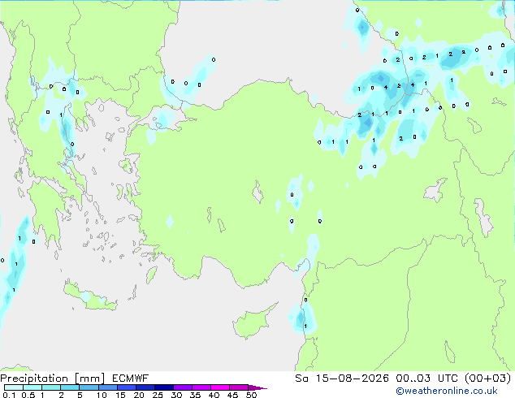515x398 pixels.
Task: Click the 0.5–1 mm legend swatch
Action: 32,387
